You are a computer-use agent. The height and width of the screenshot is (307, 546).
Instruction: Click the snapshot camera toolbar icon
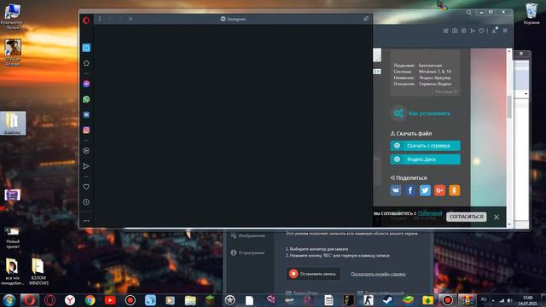tap(455, 31)
